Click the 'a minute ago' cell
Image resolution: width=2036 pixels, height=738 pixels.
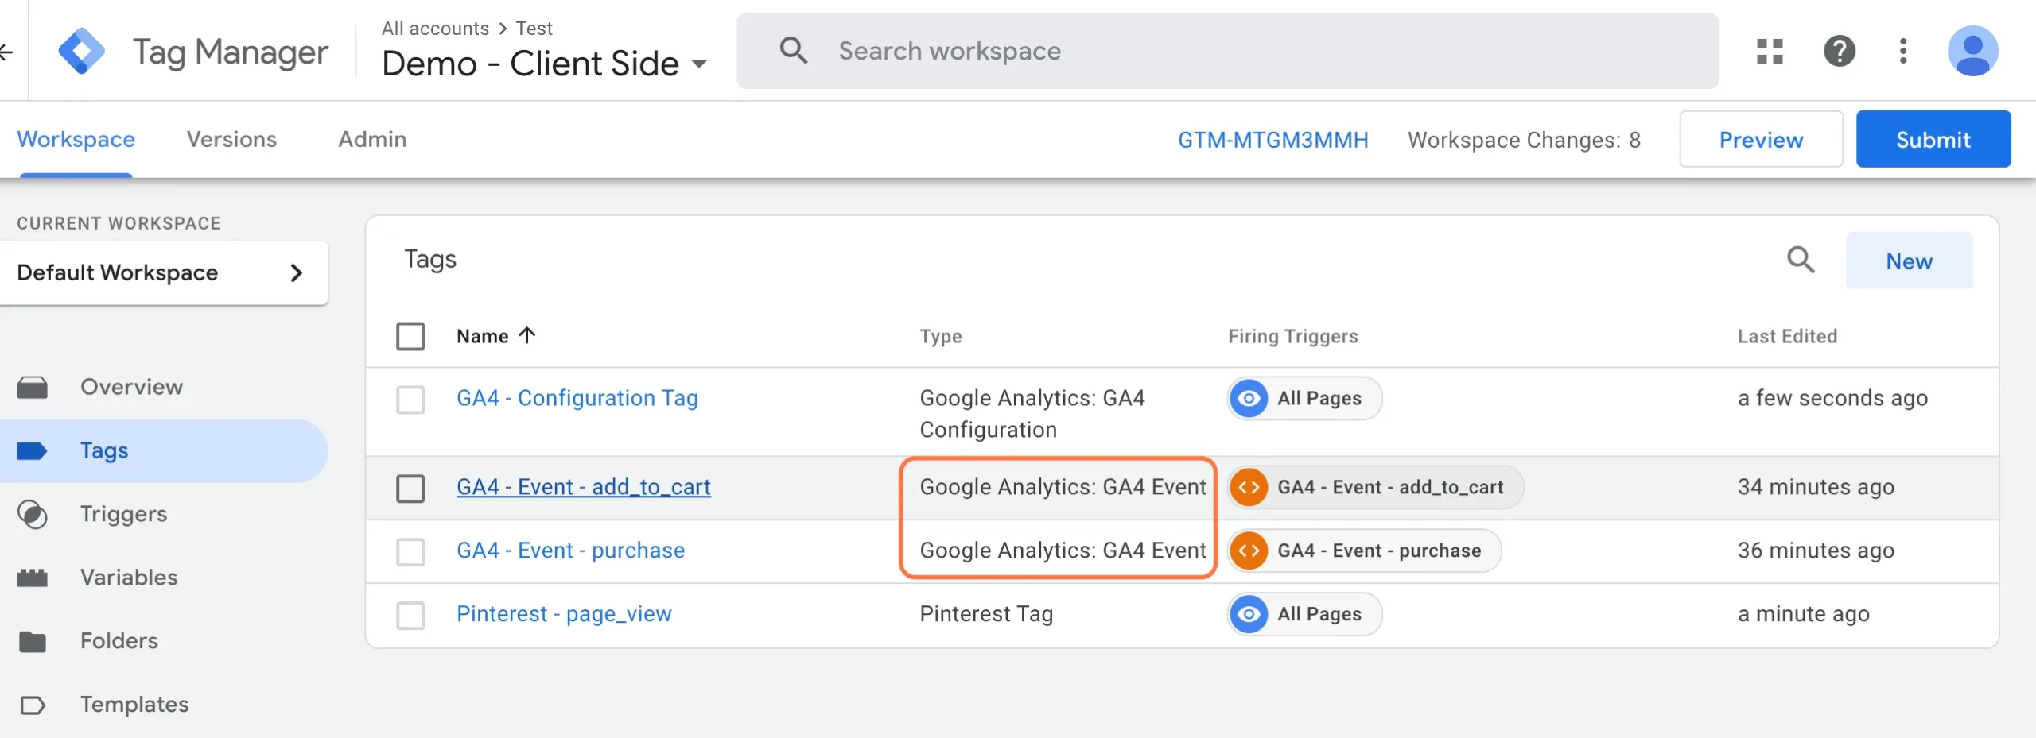(1803, 614)
